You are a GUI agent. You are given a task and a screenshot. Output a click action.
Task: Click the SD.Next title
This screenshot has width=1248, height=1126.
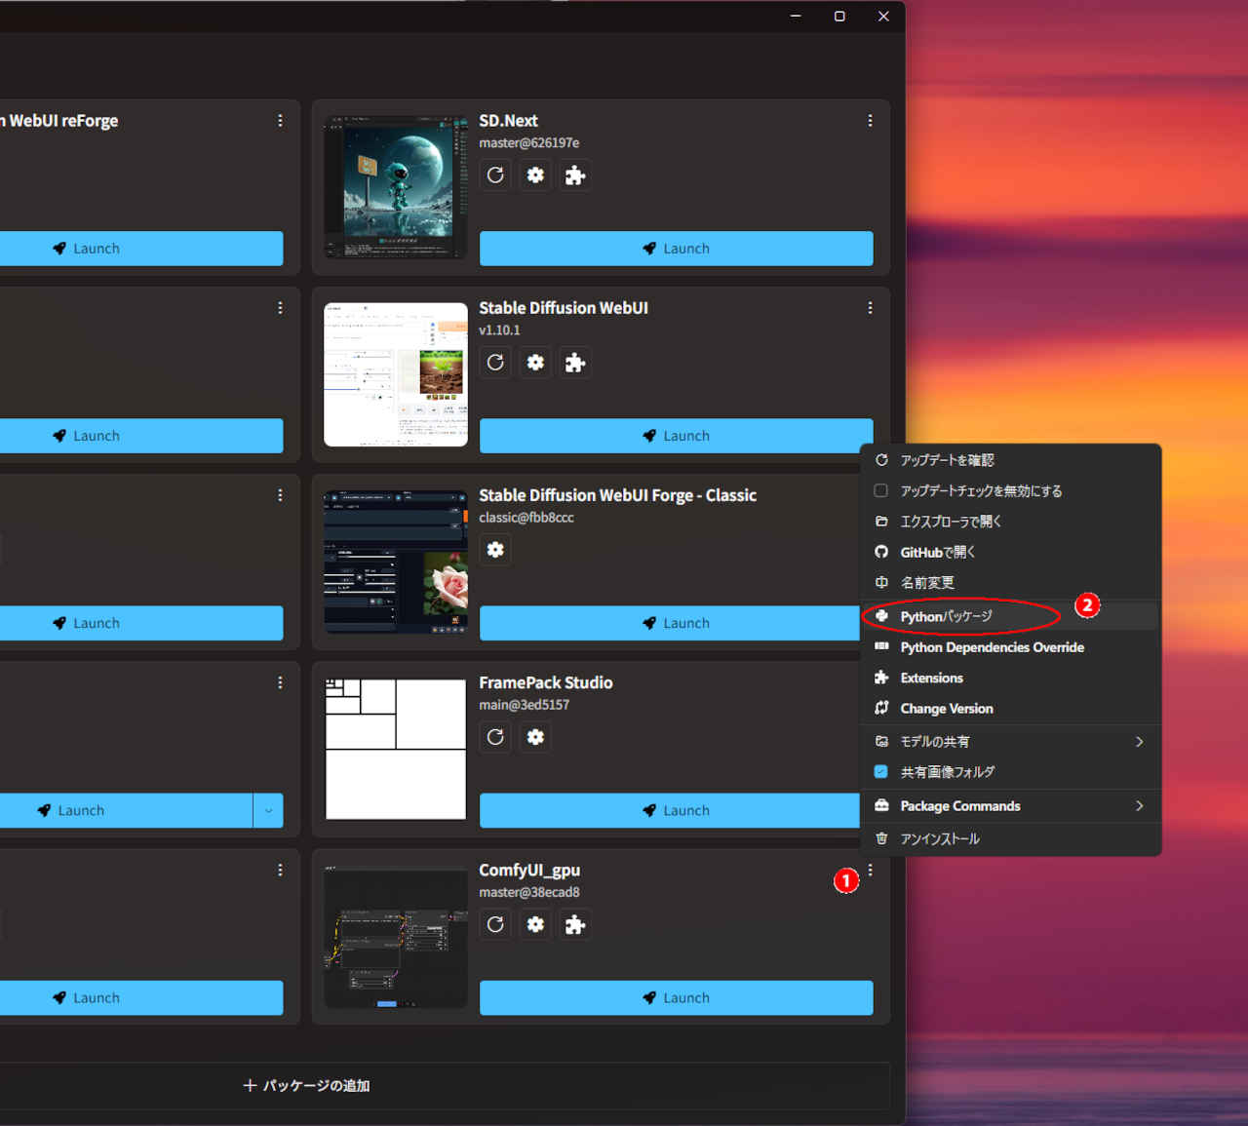click(508, 121)
